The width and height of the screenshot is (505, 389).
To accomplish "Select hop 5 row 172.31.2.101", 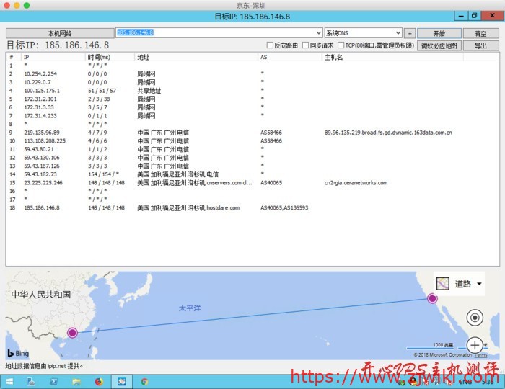I will point(252,99).
